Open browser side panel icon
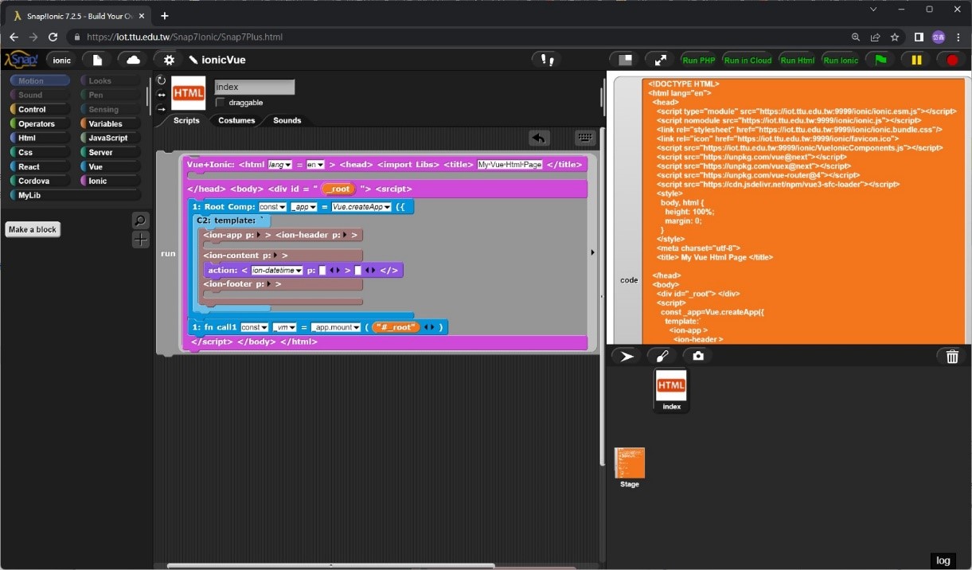 pos(919,37)
